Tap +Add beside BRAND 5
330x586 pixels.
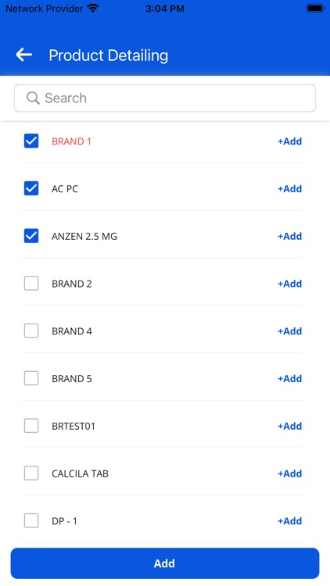[x=289, y=379]
